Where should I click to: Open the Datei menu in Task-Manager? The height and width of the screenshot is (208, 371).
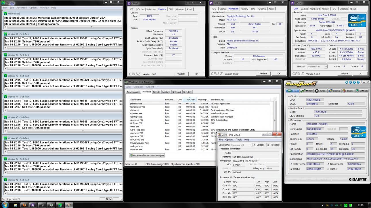[x=128, y=87]
